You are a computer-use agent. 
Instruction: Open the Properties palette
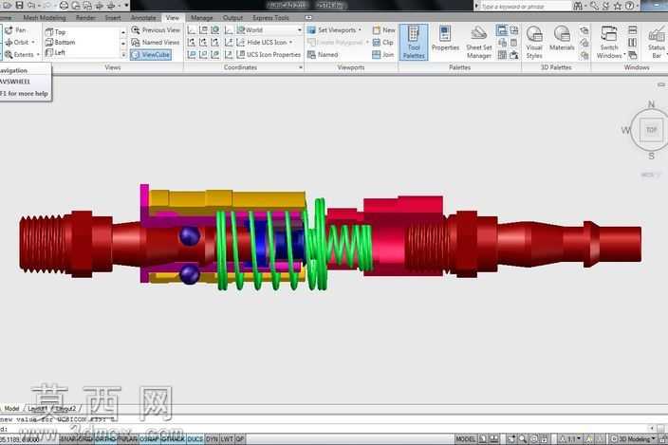tap(445, 39)
